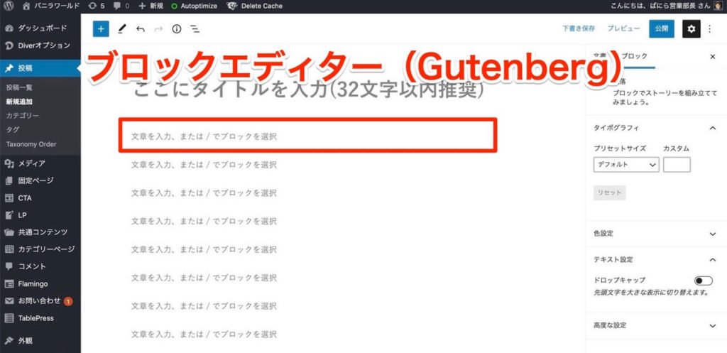Click the リセット button
The height and width of the screenshot is (353, 727).
(x=609, y=193)
